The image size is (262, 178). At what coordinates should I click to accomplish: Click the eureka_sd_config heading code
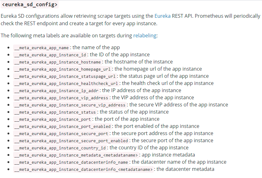30,4
